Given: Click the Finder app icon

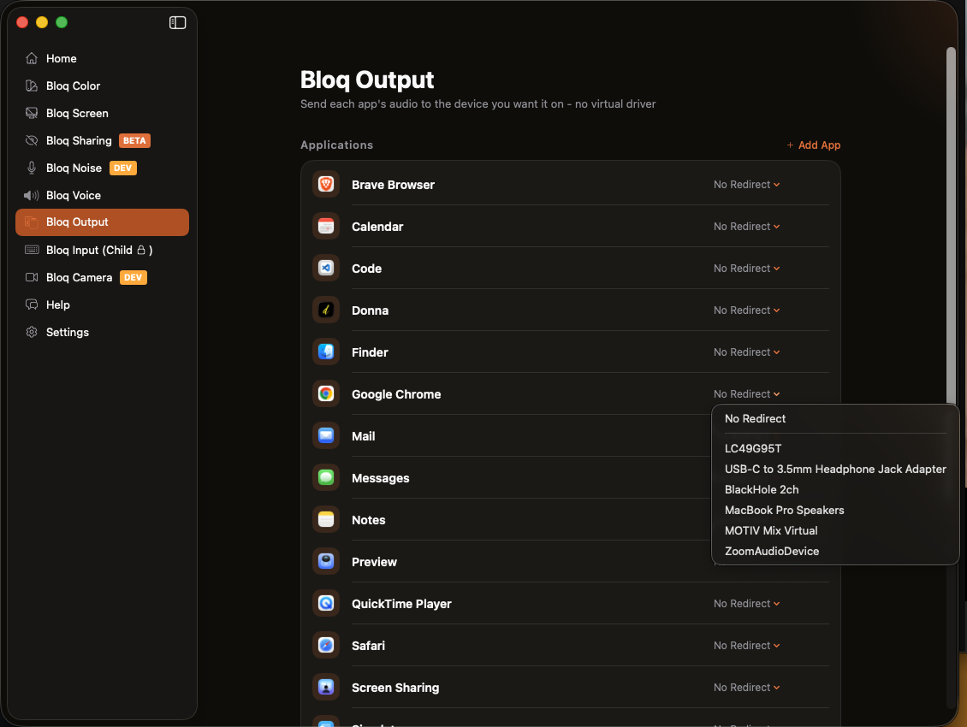Looking at the screenshot, I should 326,352.
